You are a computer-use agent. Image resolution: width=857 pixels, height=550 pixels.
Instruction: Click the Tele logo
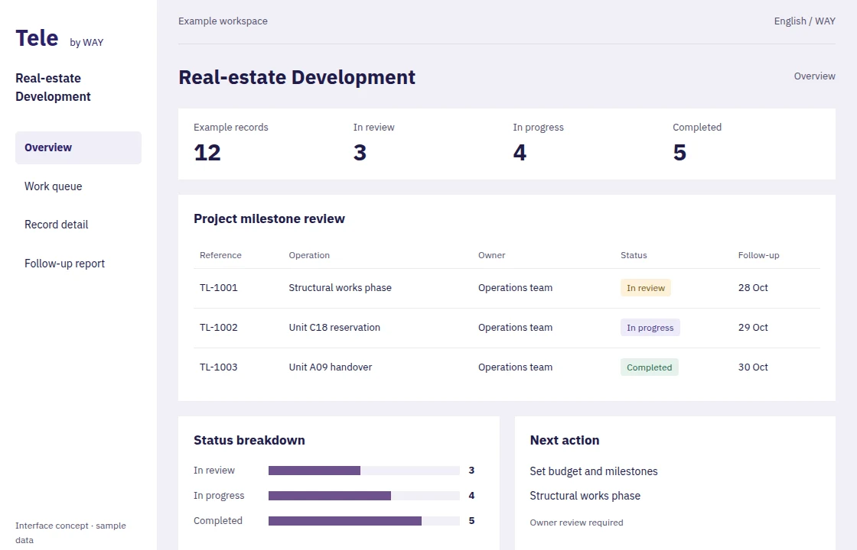coord(37,38)
